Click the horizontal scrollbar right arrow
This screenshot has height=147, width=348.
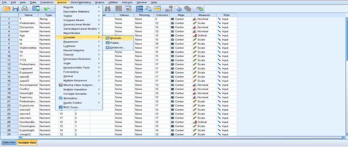344,137
